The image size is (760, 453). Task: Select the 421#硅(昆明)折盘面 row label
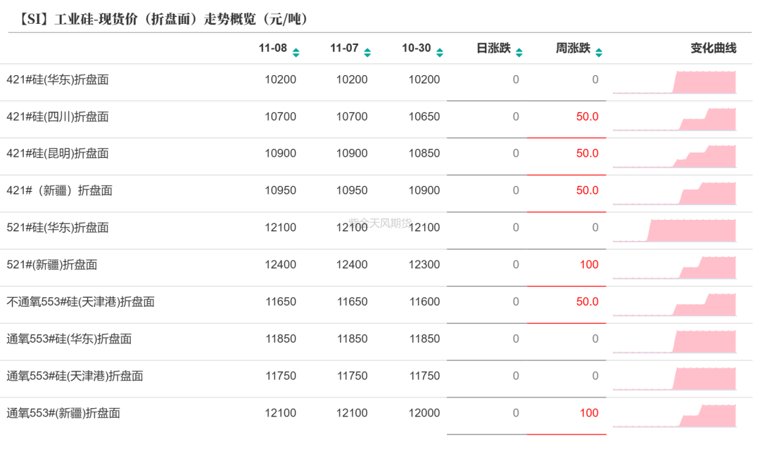click(x=58, y=153)
